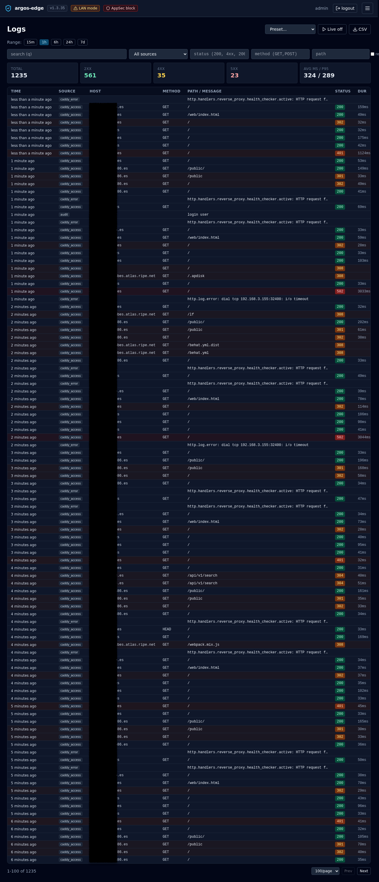Open the 100/page size dropdown

pos(325,871)
